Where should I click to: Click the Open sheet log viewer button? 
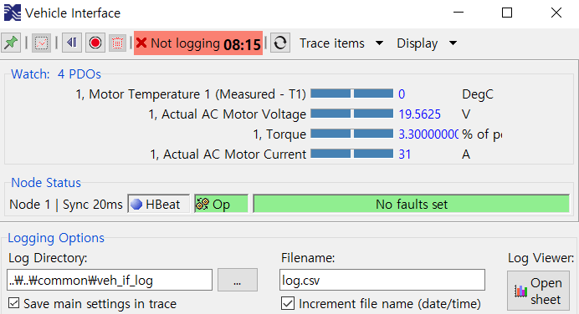coord(538,291)
